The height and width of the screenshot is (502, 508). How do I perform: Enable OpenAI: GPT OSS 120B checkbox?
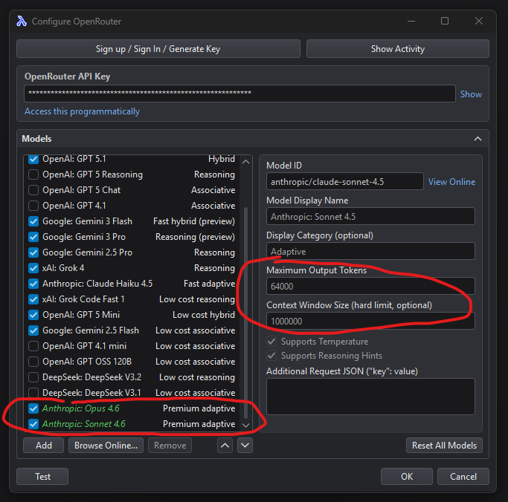[x=33, y=362]
